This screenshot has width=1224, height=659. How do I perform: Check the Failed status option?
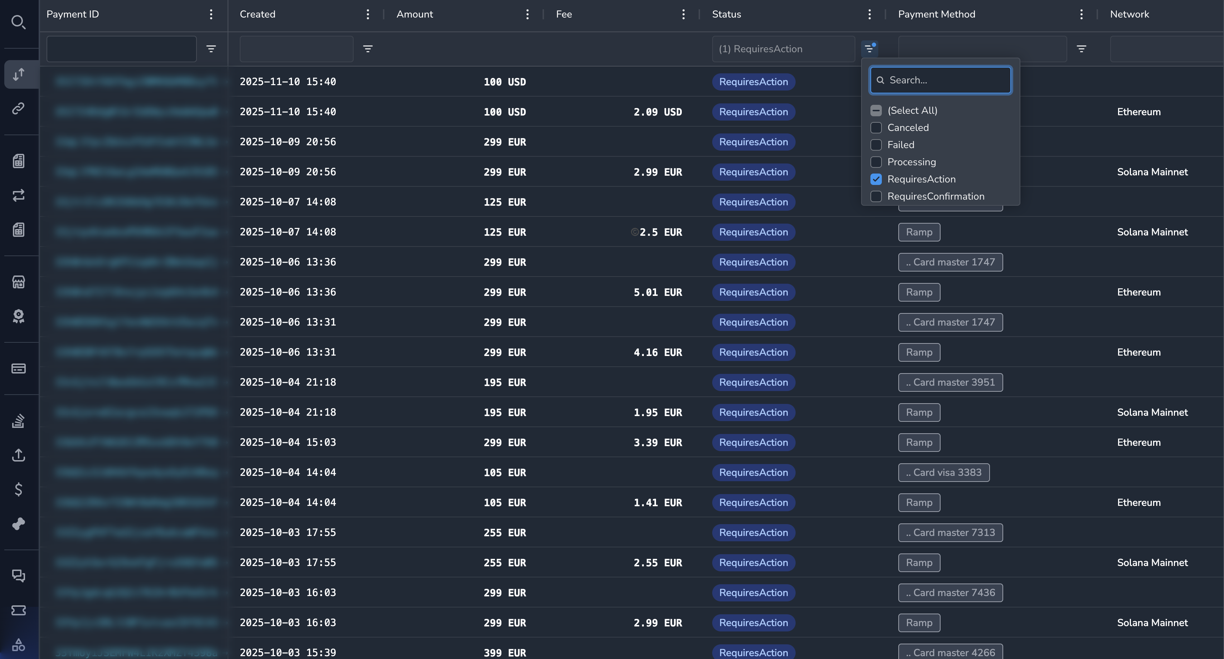[x=876, y=145]
